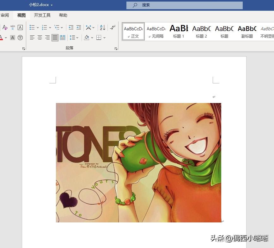
Task: Align paragraph text right
Action: click(47, 38)
